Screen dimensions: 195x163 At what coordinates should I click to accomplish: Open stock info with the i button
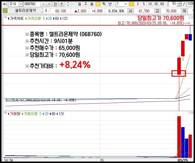(46, 11)
